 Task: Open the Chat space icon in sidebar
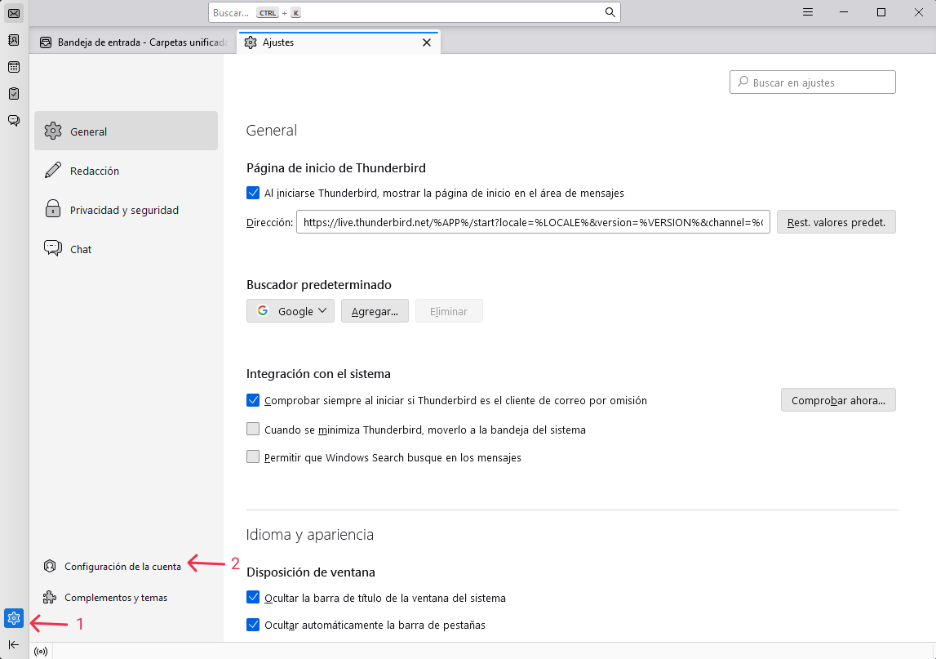tap(14, 121)
